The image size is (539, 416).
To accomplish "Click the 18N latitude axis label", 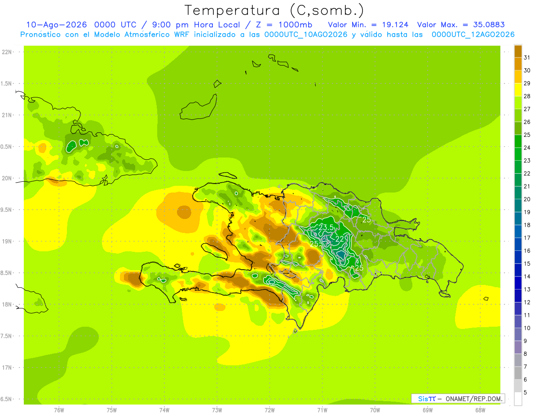I will [x=7, y=304].
